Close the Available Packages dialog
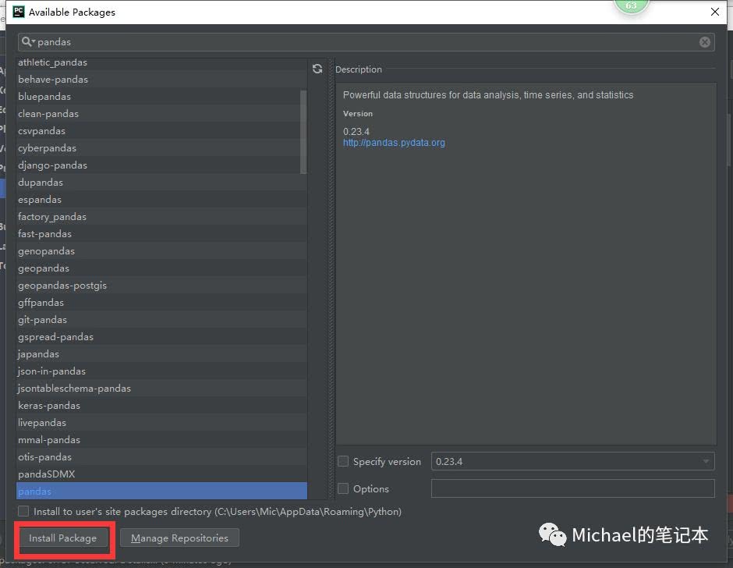The width and height of the screenshot is (733, 568). point(715,12)
